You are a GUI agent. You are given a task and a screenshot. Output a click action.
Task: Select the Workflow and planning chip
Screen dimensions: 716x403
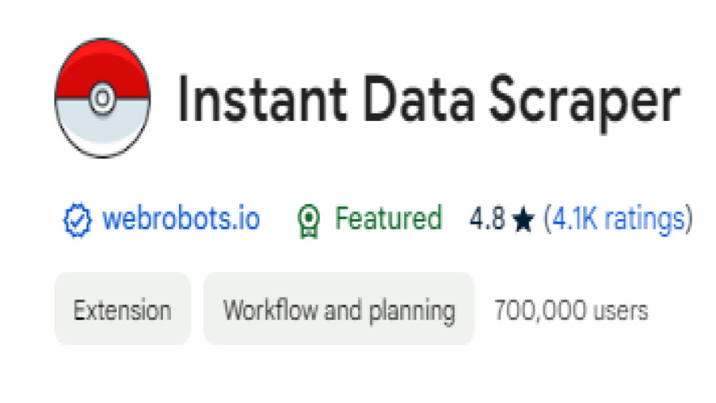[x=339, y=309]
